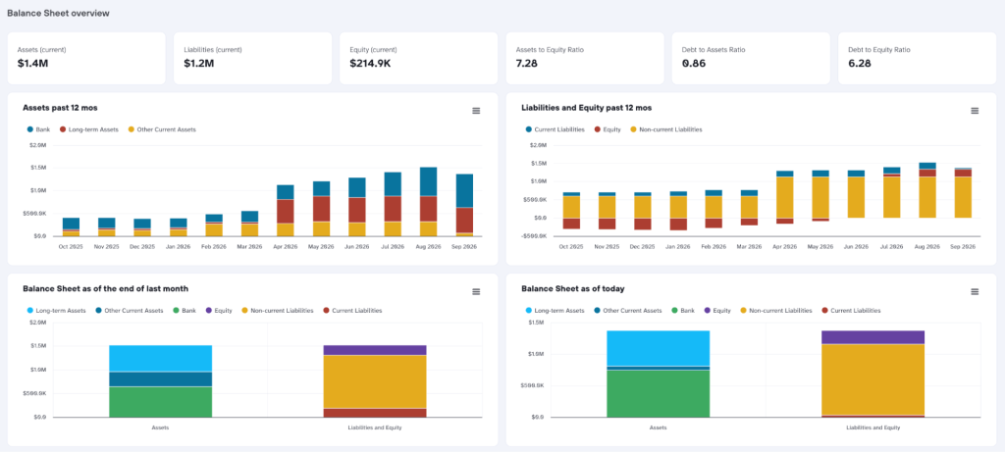Viewport: 1005px width, 452px height.
Task: Click the Equity (current) $214.9K card
Action: [418, 58]
